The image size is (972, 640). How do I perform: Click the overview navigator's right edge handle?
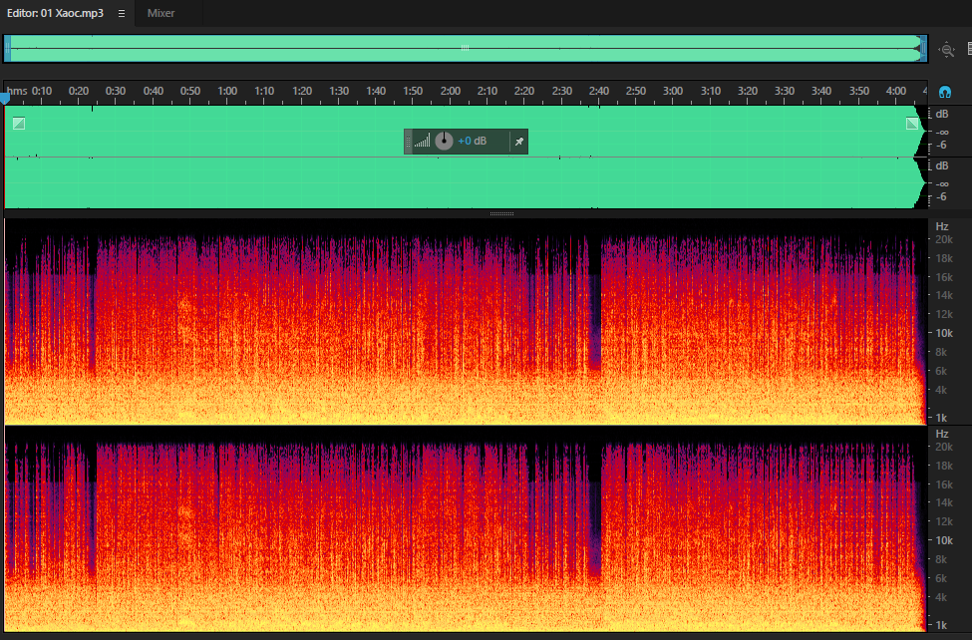(923, 49)
